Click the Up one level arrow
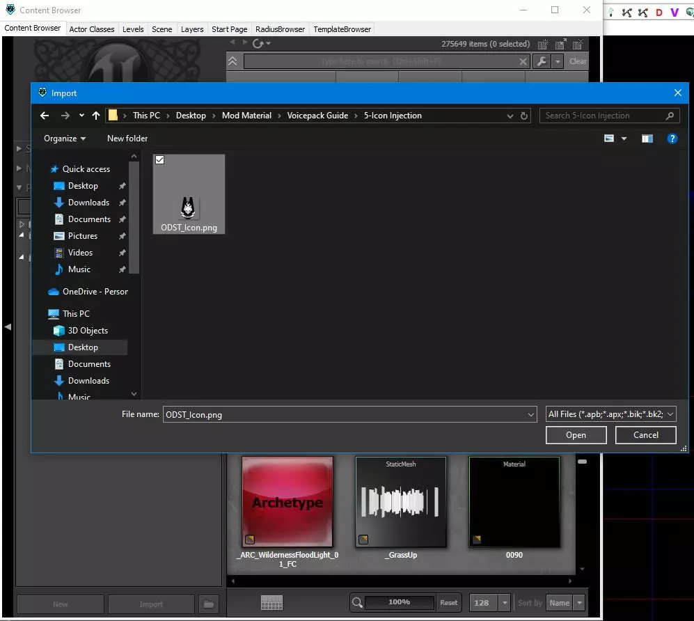 point(96,116)
